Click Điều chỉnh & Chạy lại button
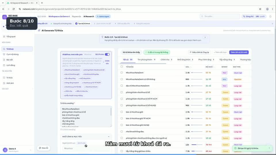This screenshot has width=276, height=155. 199,52
